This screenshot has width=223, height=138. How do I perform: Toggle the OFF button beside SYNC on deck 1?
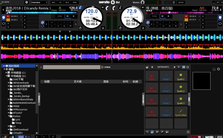(53, 16)
